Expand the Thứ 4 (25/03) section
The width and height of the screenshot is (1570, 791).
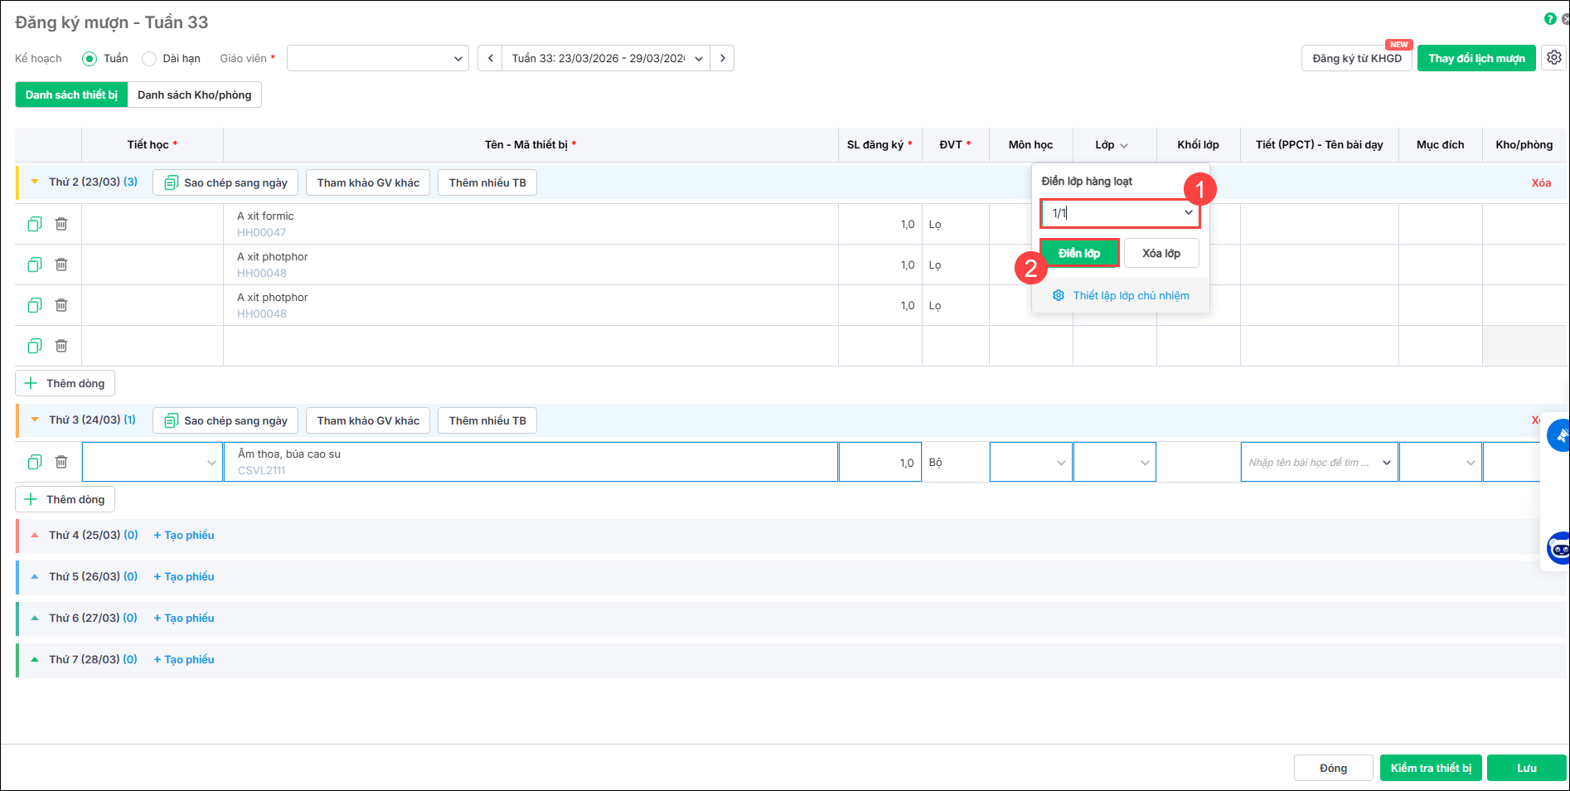click(35, 536)
